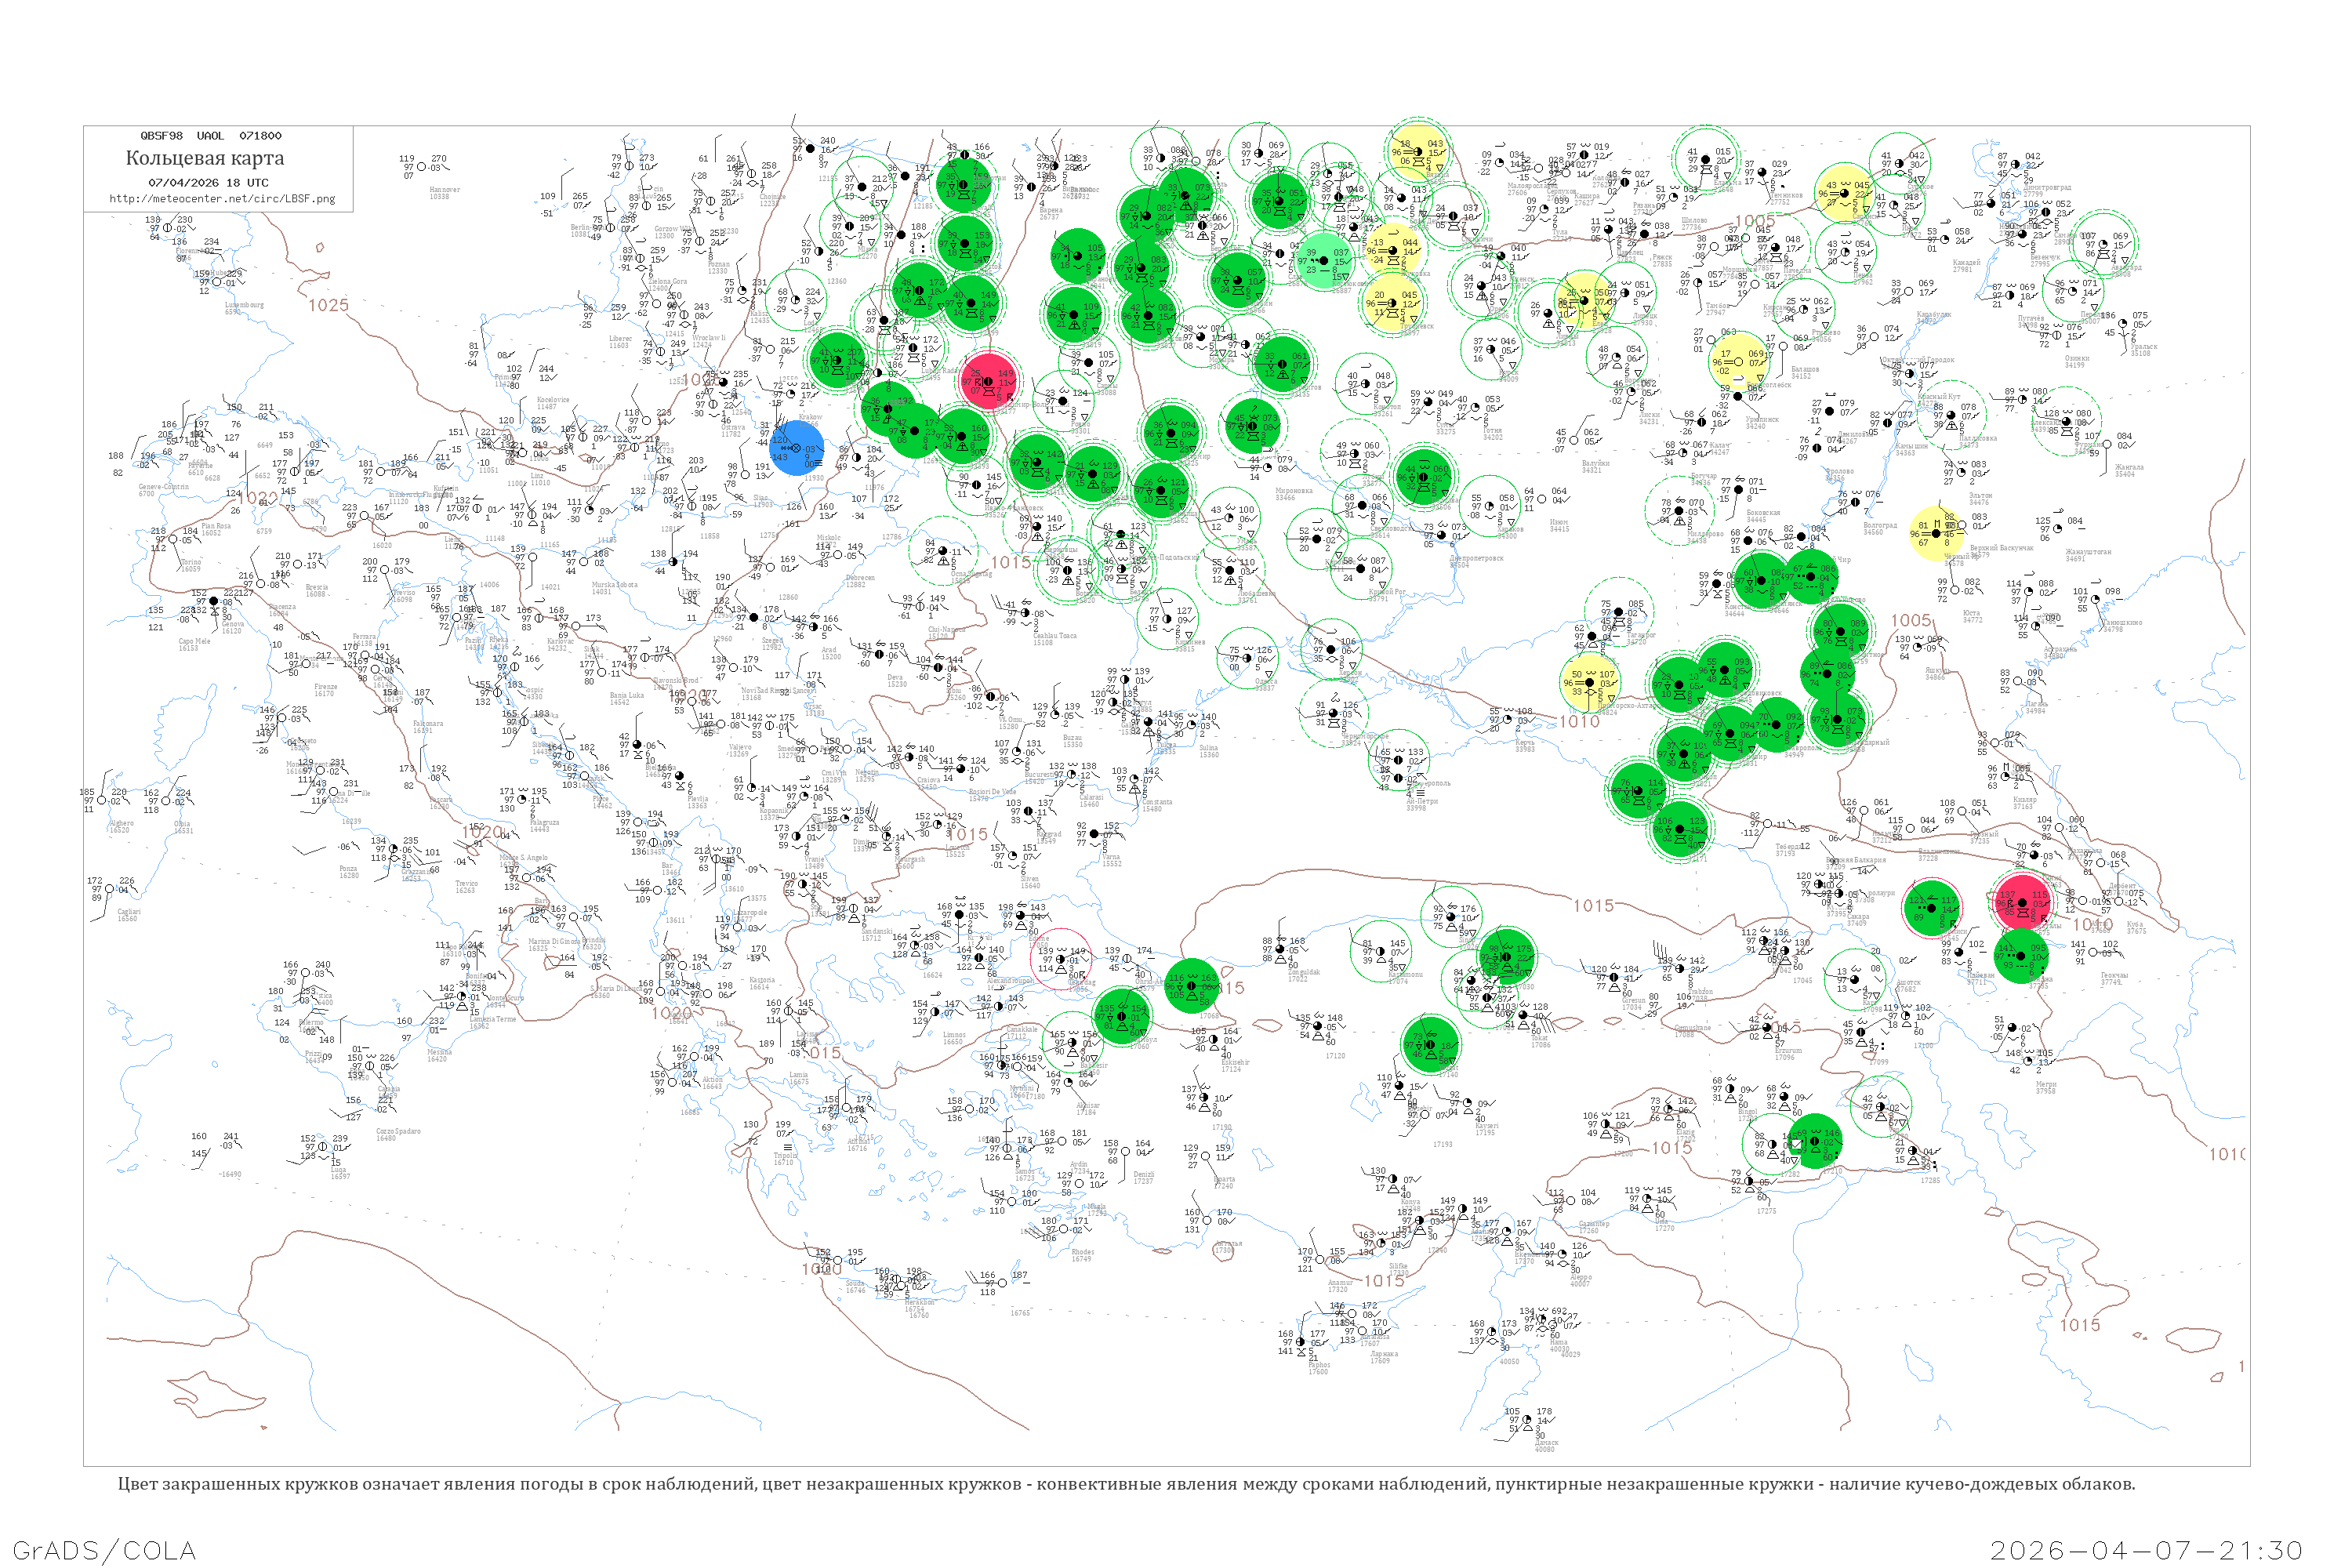Click the blue filled circle near Krakow
The width and height of the screenshot is (2352, 1568).
point(797,448)
